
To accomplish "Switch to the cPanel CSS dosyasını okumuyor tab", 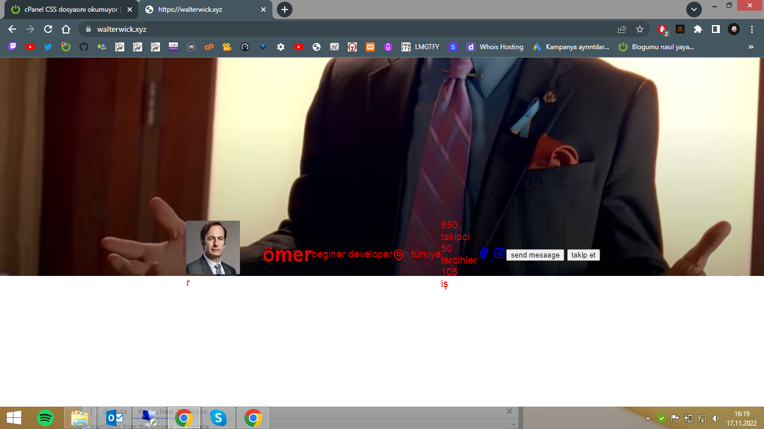I will [72, 9].
